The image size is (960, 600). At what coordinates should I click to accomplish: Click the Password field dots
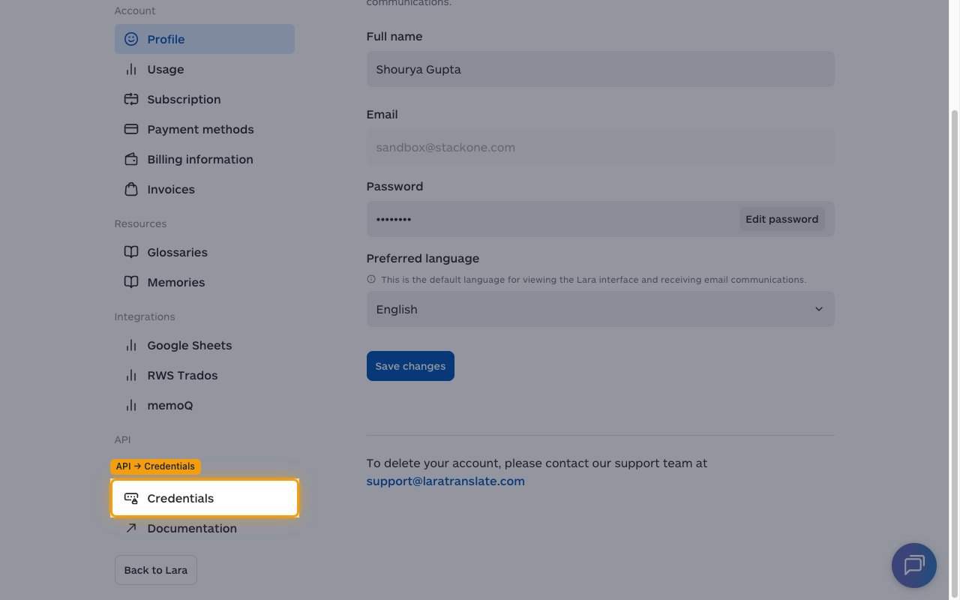click(x=394, y=219)
